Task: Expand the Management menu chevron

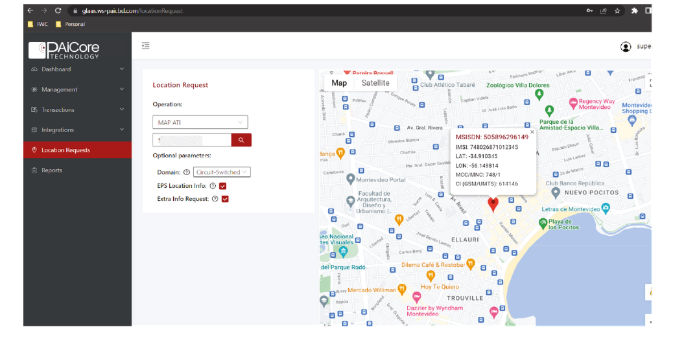Action: tap(122, 89)
